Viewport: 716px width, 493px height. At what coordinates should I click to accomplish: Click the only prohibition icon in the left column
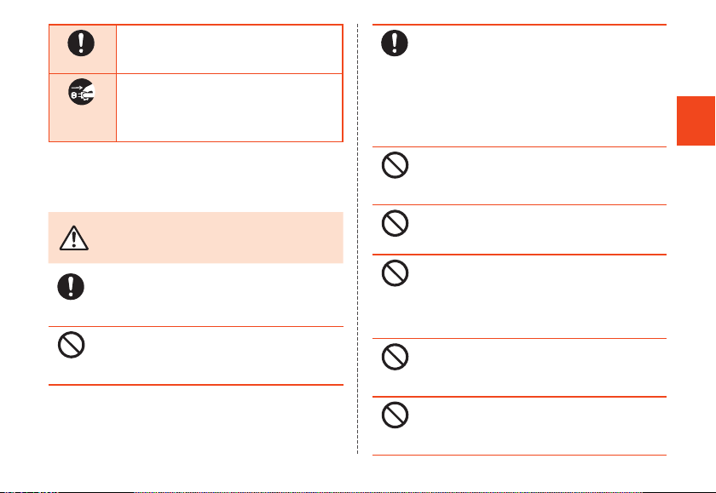(72, 345)
